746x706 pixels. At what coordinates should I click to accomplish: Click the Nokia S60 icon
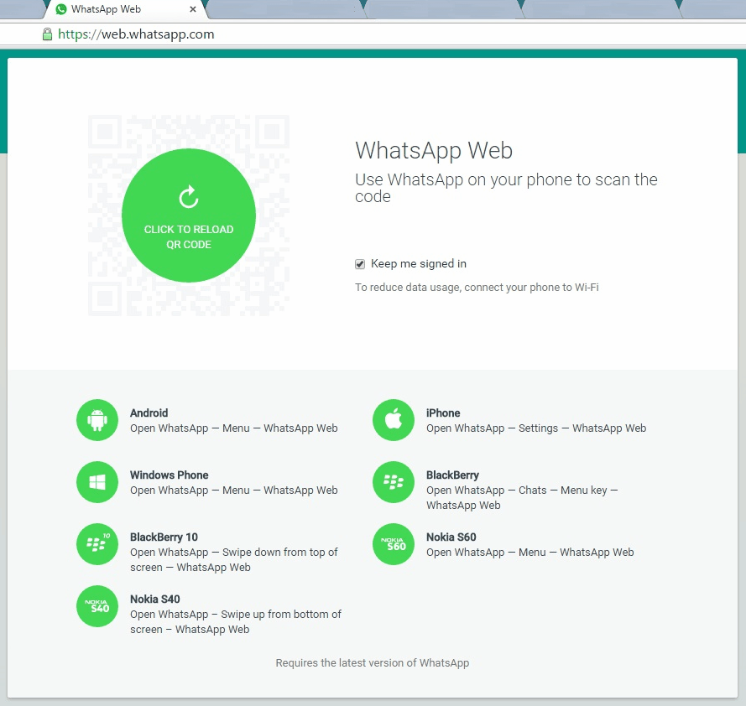394,544
